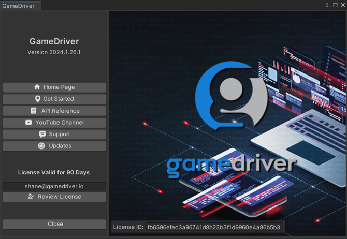Click the house icon beside Home Page

click(37, 87)
